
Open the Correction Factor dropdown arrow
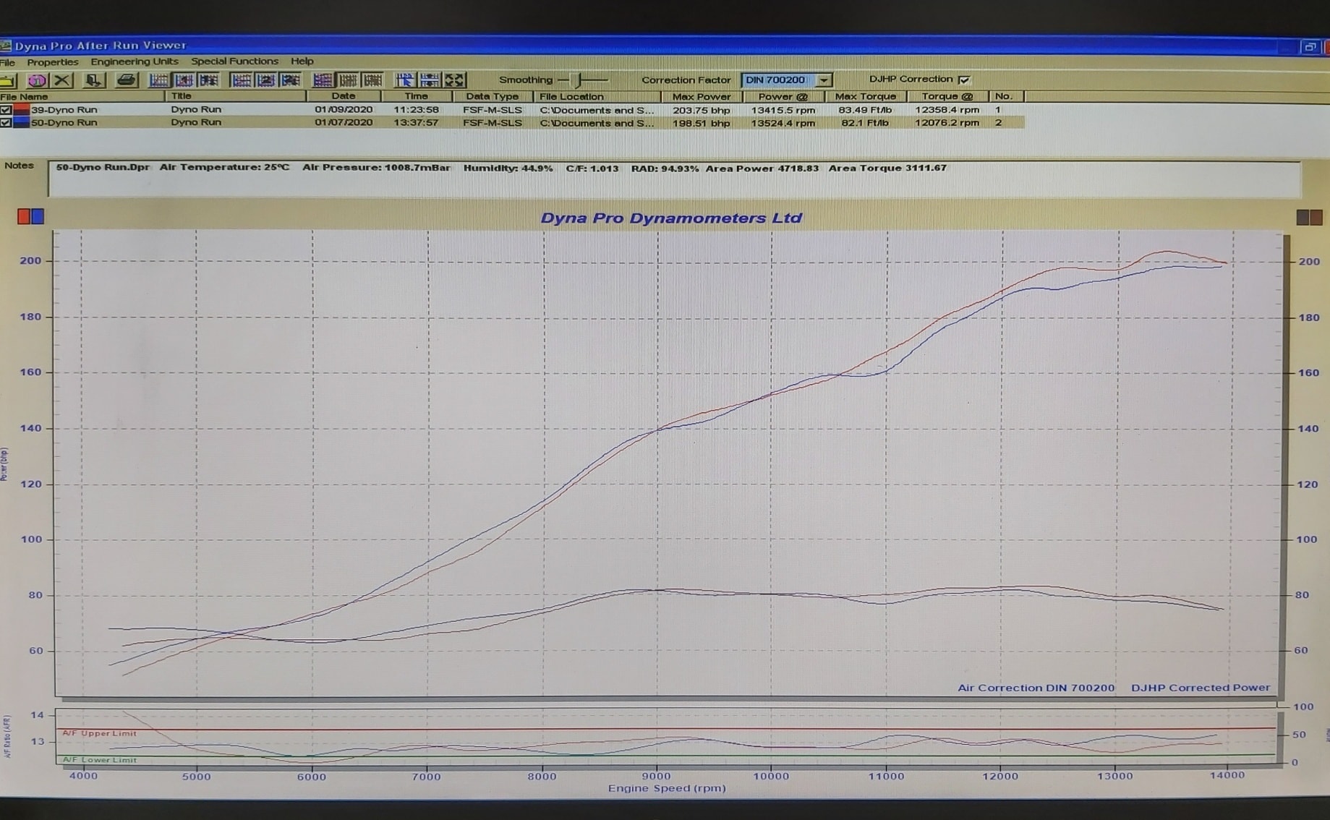coord(824,80)
